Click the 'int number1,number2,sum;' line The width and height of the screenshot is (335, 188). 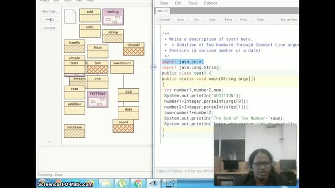[194, 90]
